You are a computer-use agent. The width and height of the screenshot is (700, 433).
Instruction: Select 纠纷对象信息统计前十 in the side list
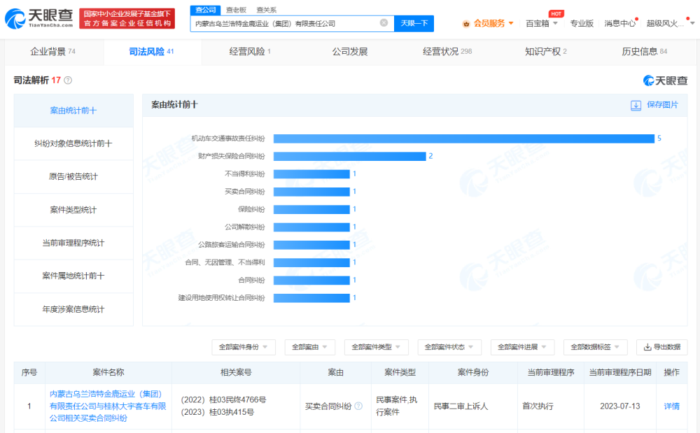73,143
